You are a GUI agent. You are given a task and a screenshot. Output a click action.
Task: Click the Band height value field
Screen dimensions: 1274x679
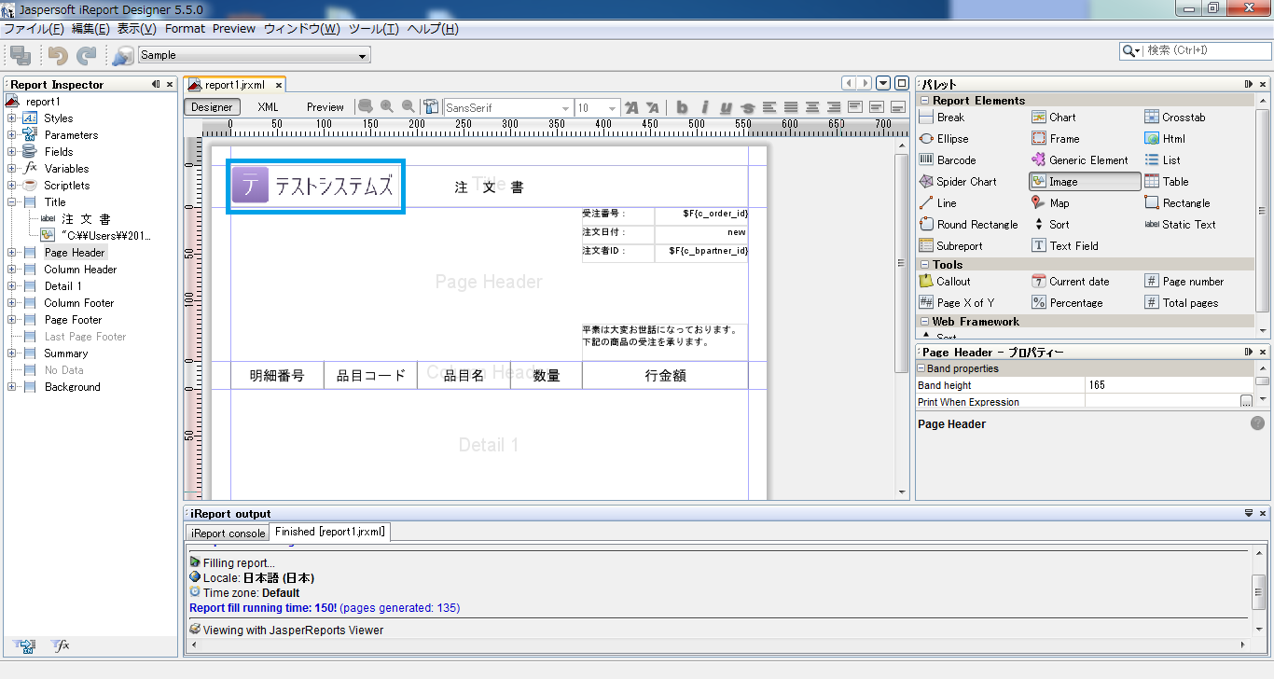(x=1168, y=385)
